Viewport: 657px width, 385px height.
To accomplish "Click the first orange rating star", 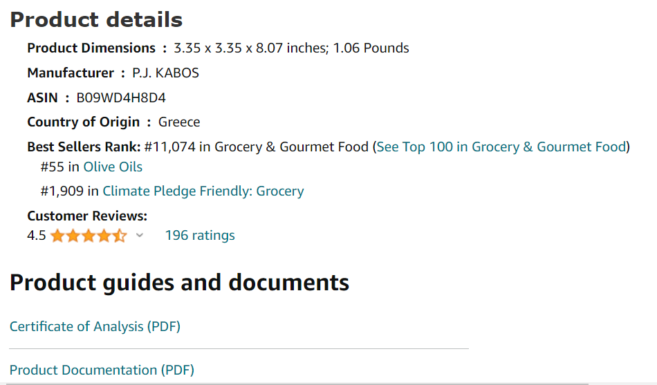I will (57, 236).
